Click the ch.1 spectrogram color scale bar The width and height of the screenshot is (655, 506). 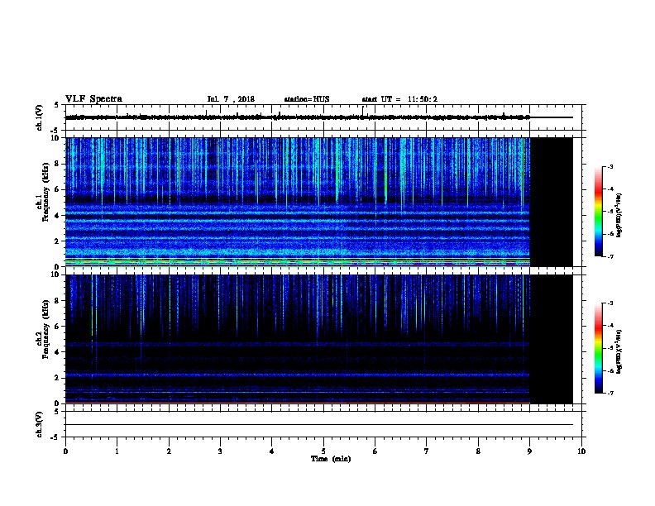[x=598, y=212]
